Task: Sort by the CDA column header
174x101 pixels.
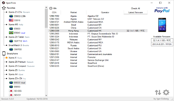Action: (x=54, y=12)
